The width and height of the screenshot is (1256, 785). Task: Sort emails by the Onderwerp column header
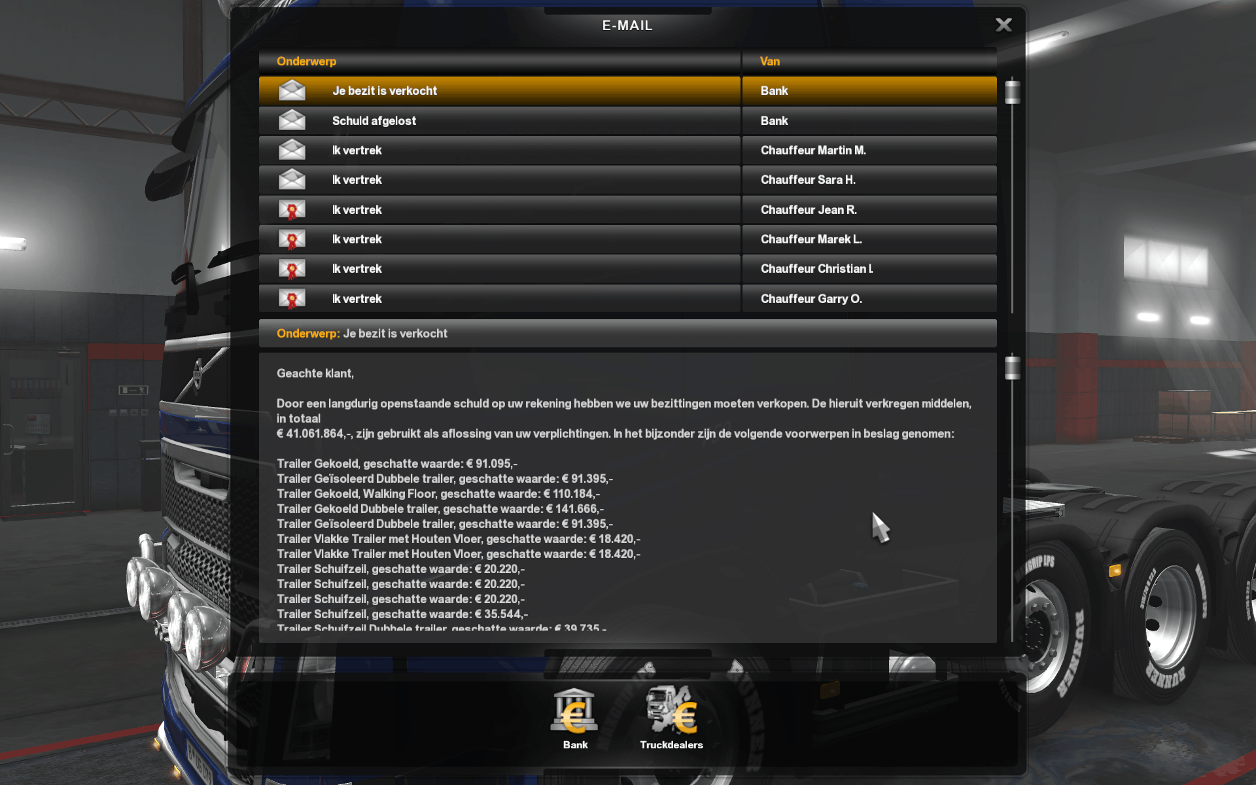306,61
